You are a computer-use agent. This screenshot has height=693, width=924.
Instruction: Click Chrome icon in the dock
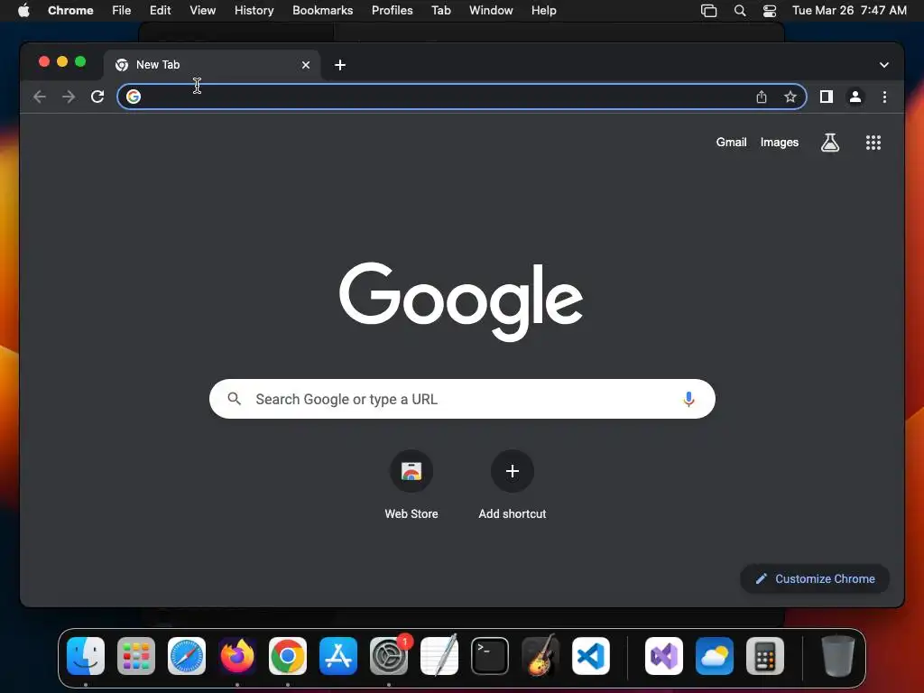pos(288,655)
